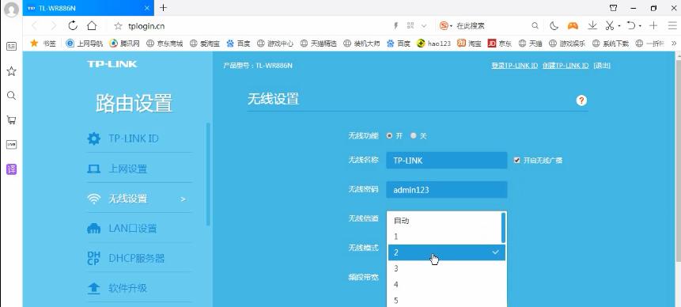Click the 登录TP-LINK ID link
This screenshot has height=307, width=681.
click(x=514, y=66)
